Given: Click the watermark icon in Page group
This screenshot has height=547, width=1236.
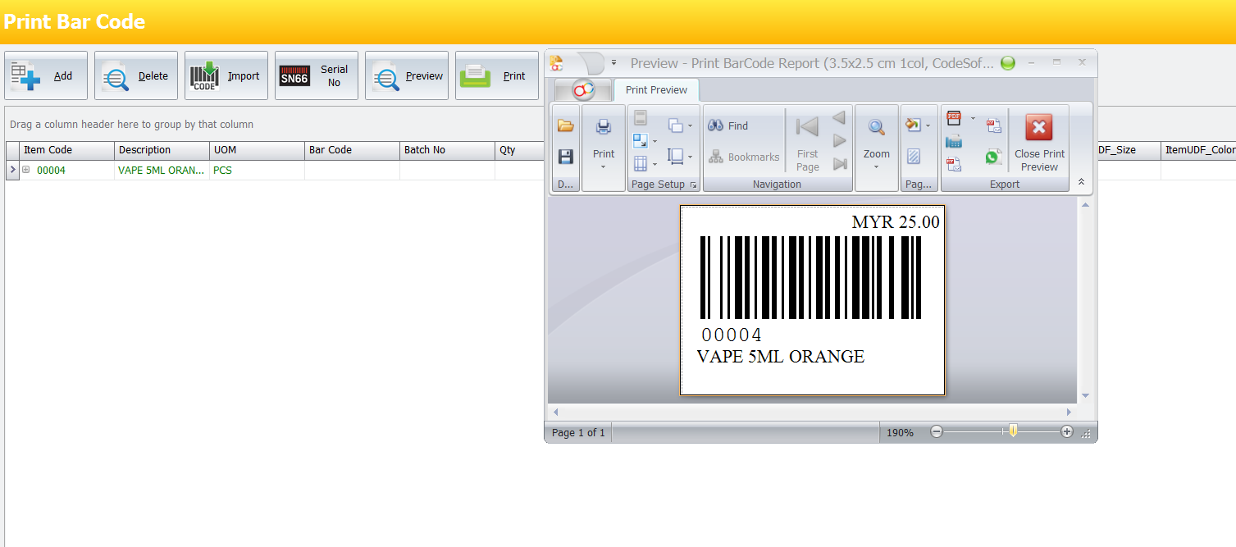Looking at the screenshot, I should (914, 156).
